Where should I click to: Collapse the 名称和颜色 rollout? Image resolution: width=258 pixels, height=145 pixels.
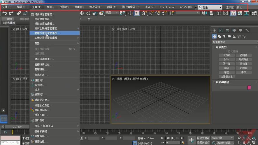[x=222, y=82]
